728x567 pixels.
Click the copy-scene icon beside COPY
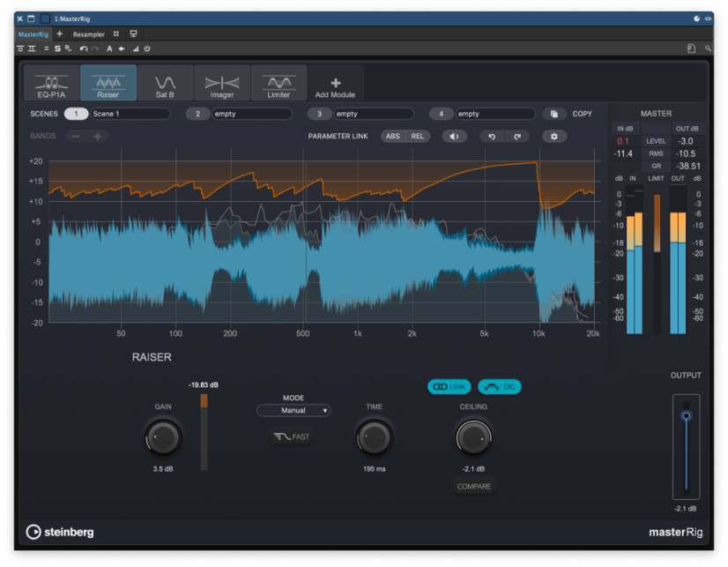pos(553,113)
